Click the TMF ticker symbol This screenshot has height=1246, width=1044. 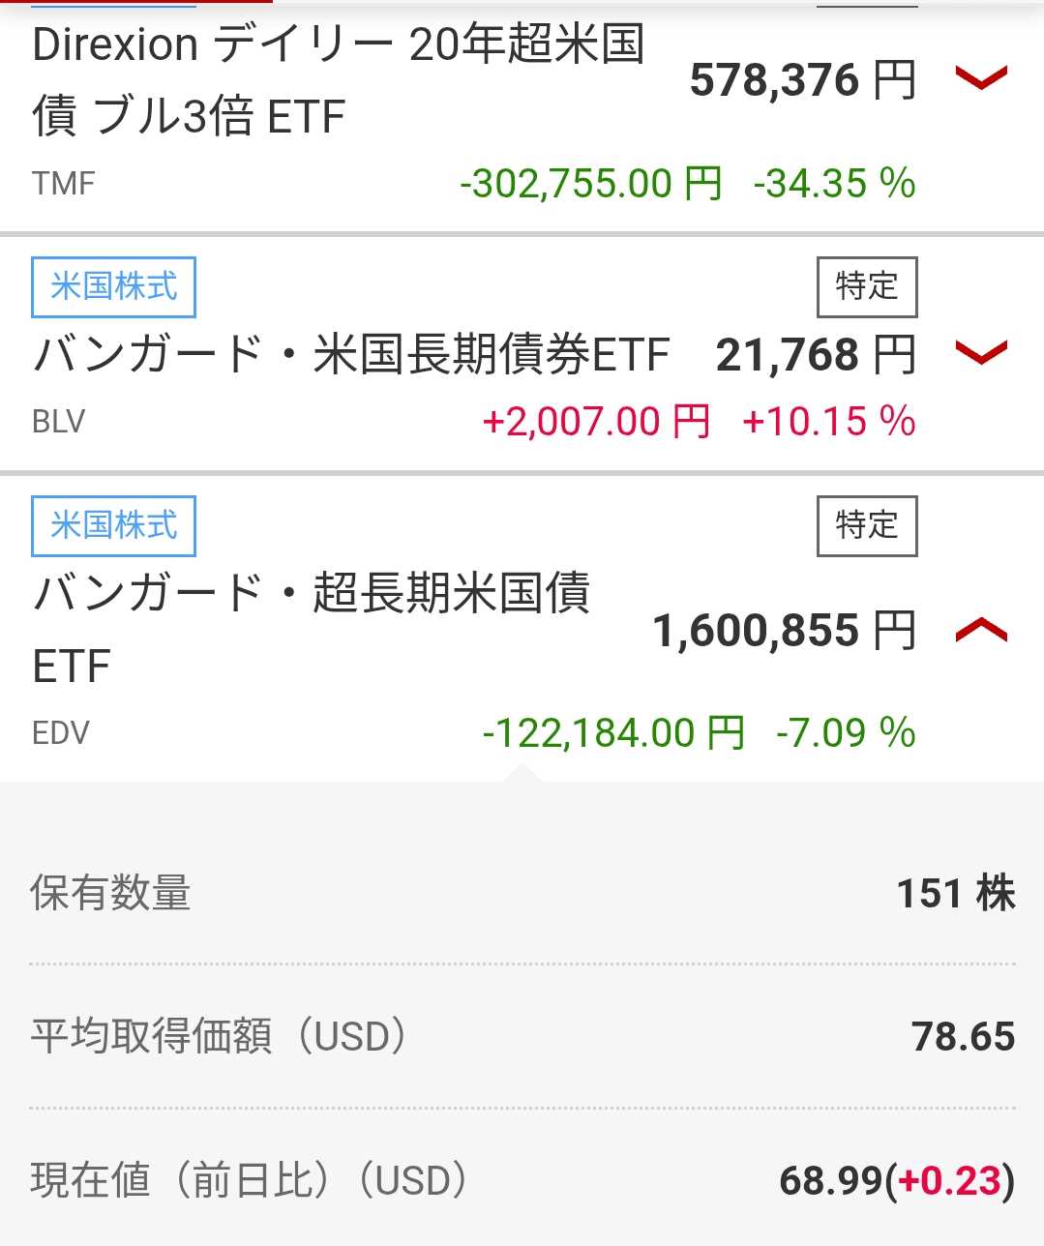[x=64, y=183]
